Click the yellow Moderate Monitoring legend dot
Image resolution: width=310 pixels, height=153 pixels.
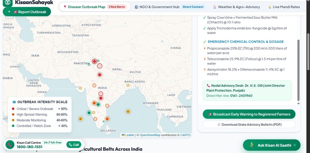13,120
